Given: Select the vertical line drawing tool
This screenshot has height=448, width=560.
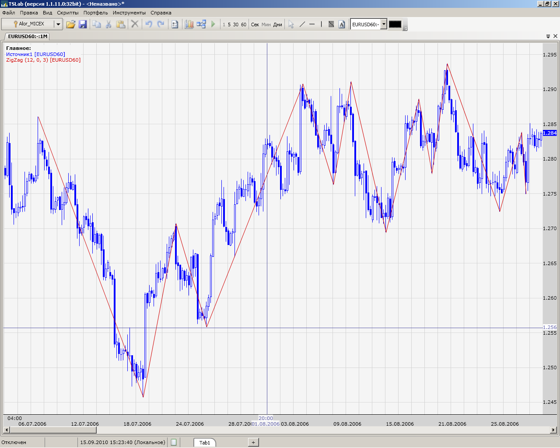Looking at the screenshot, I should click(x=321, y=24).
